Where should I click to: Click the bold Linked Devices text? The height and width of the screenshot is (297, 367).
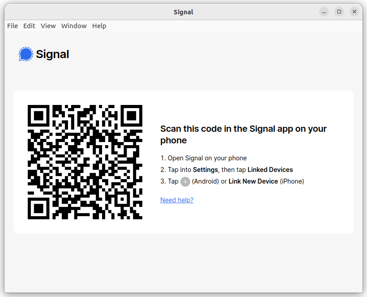pyautogui.click(x=270, y=170)
